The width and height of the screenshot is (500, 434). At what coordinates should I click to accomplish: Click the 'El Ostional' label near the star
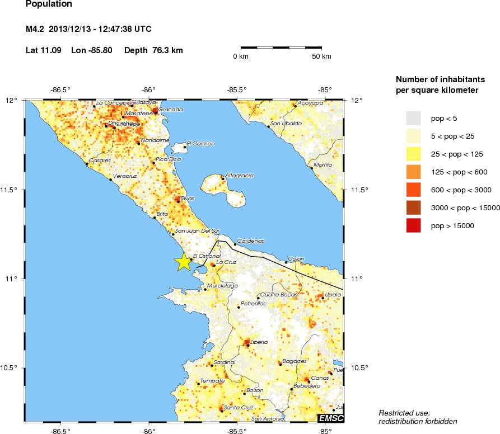[207, 256]
